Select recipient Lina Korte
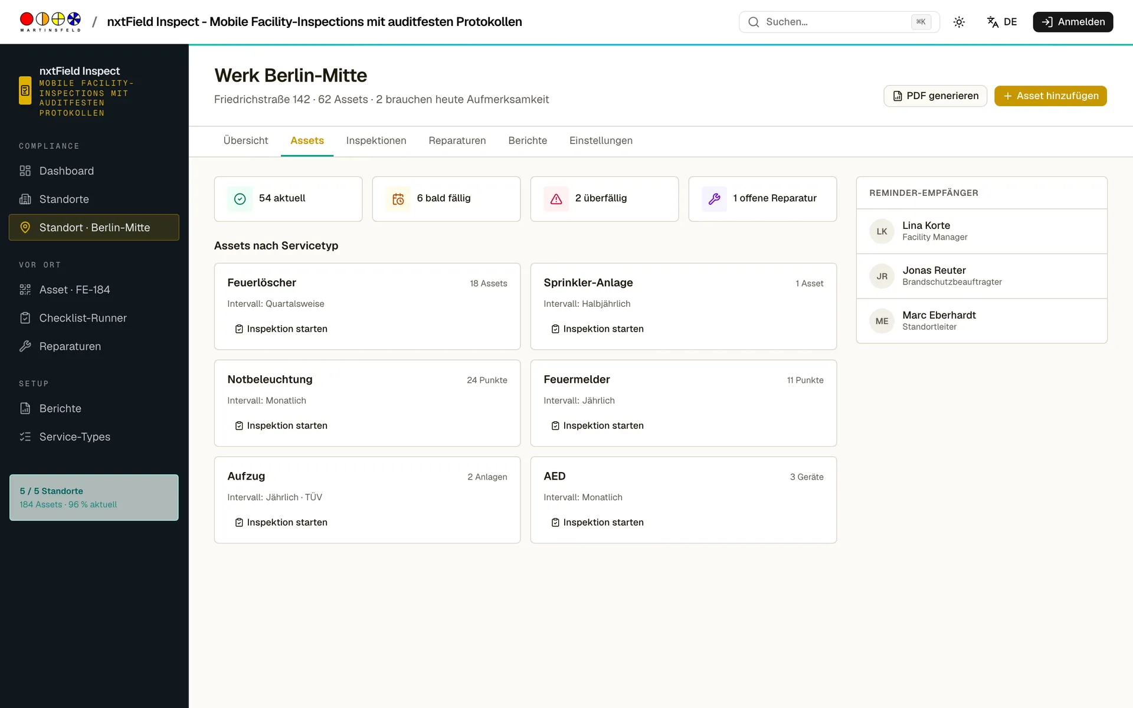This screenshot has width=1133, height=708. click(x=981, y=231)
